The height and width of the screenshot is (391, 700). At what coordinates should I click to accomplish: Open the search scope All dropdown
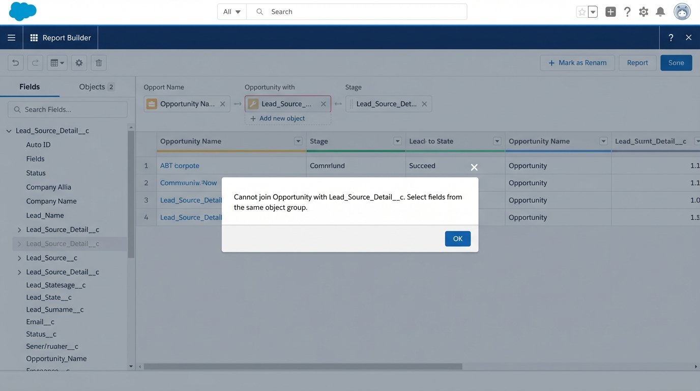click(231, 11)
